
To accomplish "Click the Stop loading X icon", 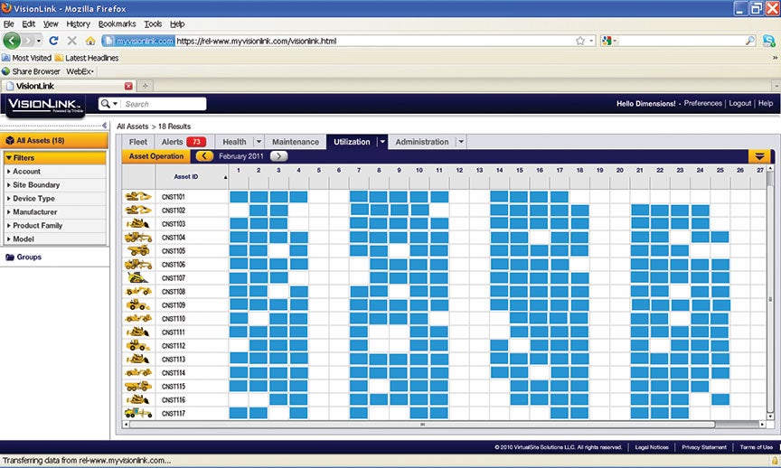I will [72, 41].
